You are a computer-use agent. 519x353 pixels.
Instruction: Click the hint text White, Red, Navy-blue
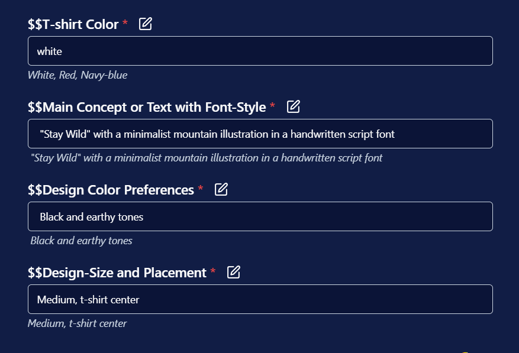click(x=78, y=75)
